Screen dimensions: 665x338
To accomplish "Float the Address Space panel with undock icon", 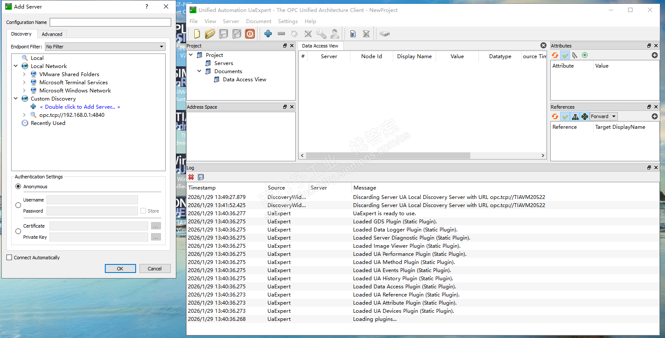I will point(285,107).
